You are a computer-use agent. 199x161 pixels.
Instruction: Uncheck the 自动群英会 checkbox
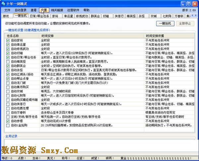click(8, 66)
